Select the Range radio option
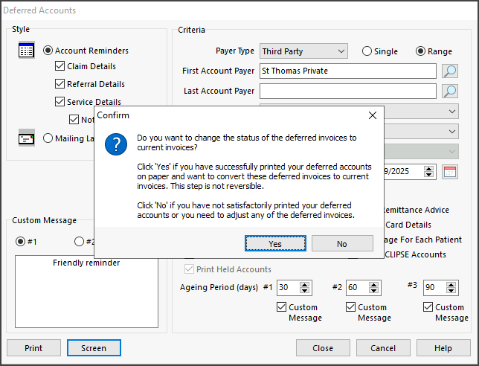 [x=420, y=51]
